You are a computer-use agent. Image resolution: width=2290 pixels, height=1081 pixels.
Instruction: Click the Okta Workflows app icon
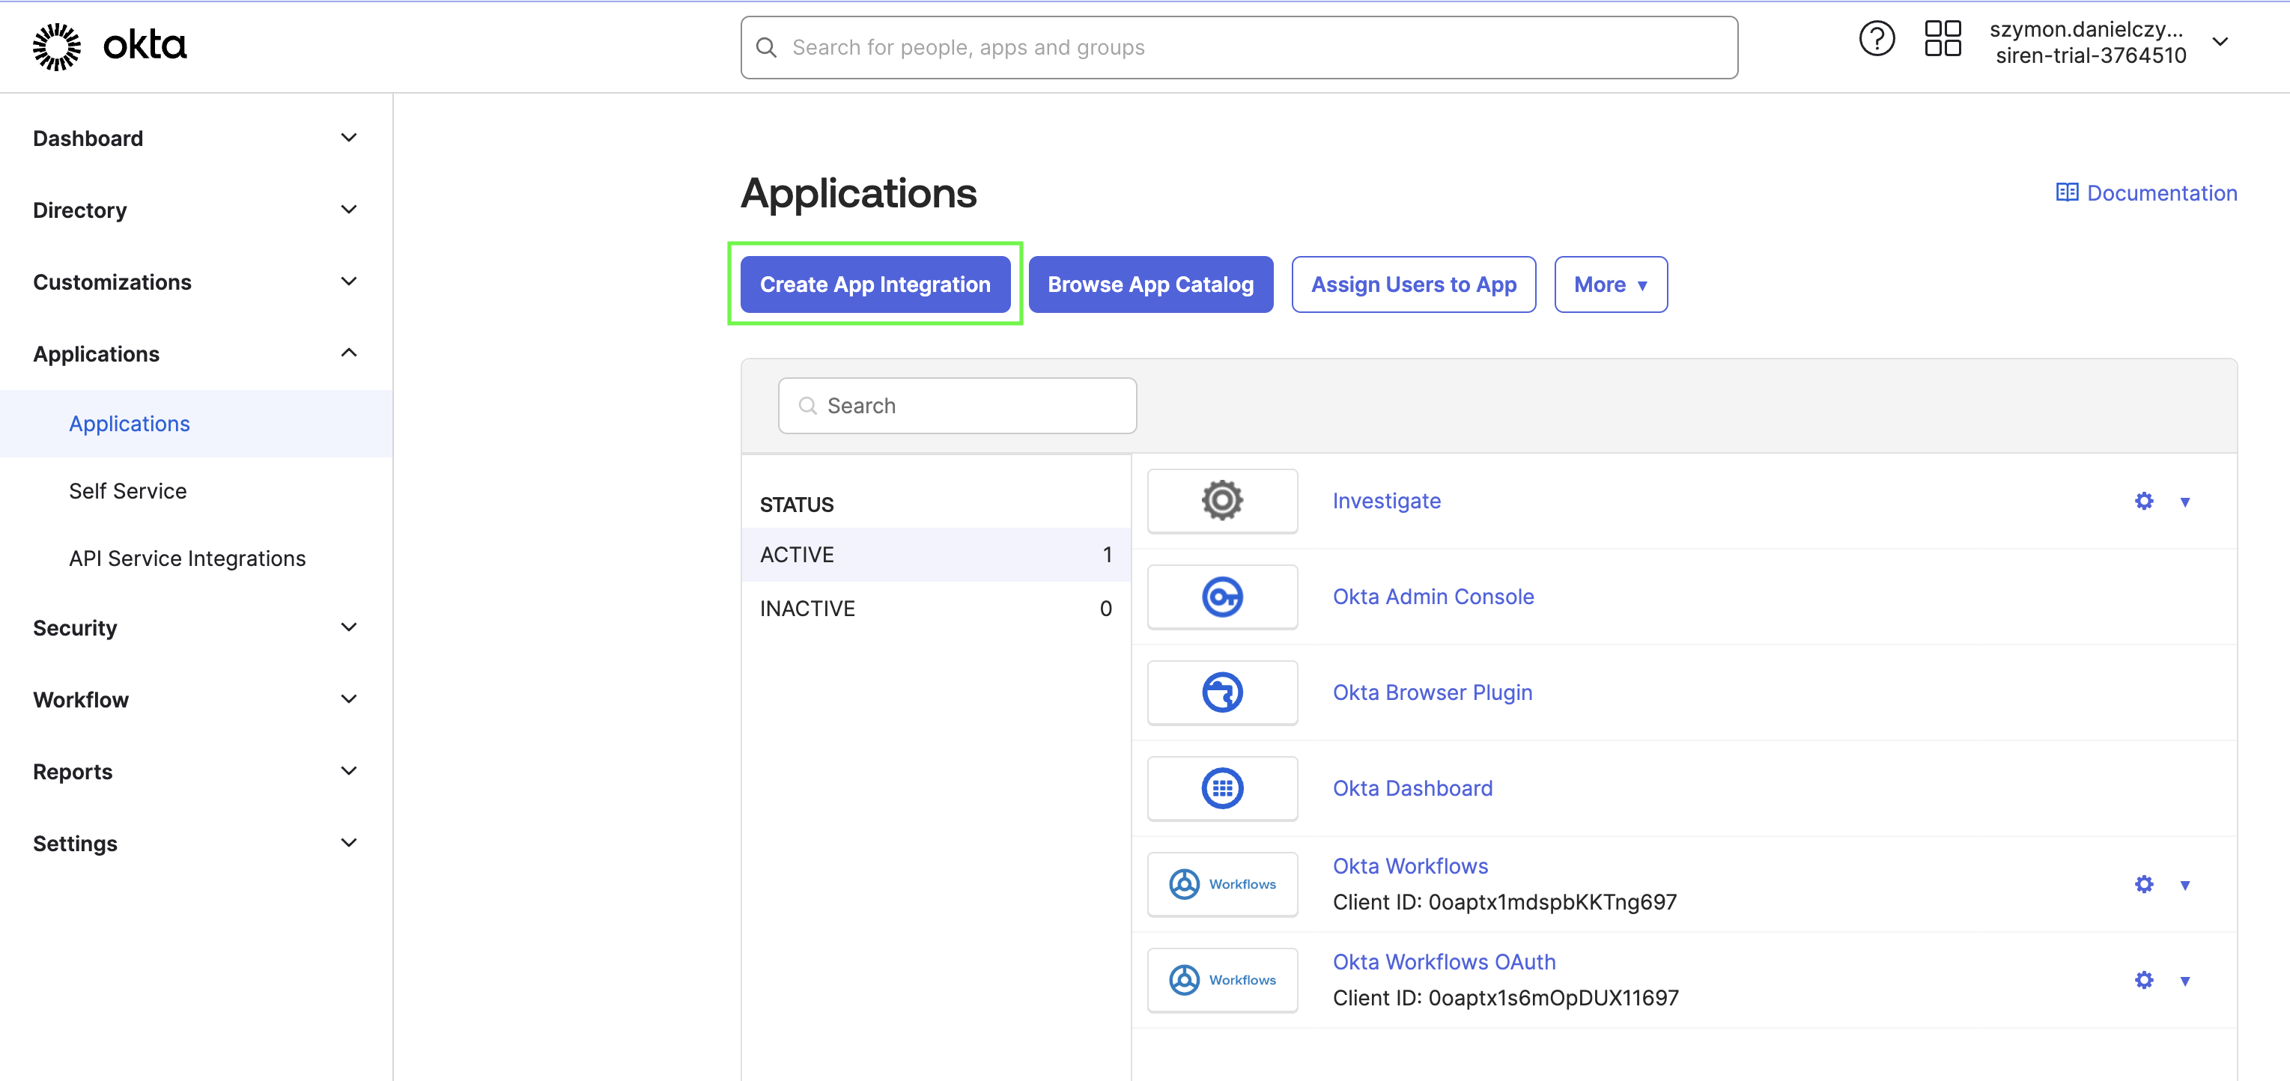pos(1222,883)
